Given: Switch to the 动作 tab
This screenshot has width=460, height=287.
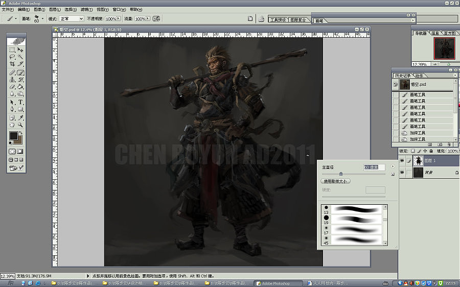Looking at the screenshot, I should 419,76.
